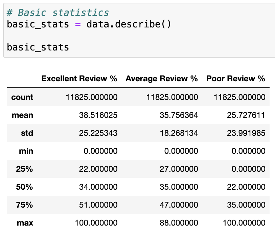Image resolution: width=275 pixels, height=232 pixels.
Task: Click the Excellent Review % column header
Action: (79, 79)
